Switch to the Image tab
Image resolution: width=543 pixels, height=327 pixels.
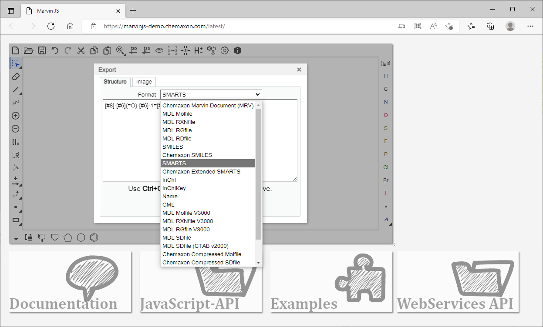pyautogui.click(x=144, y=82)
